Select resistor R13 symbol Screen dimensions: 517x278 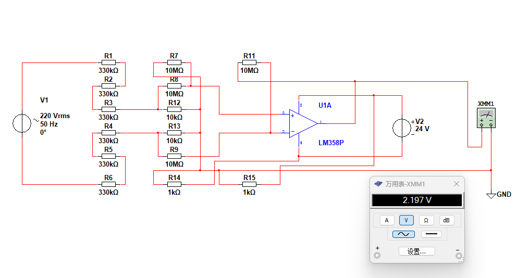tap(175, 133)
